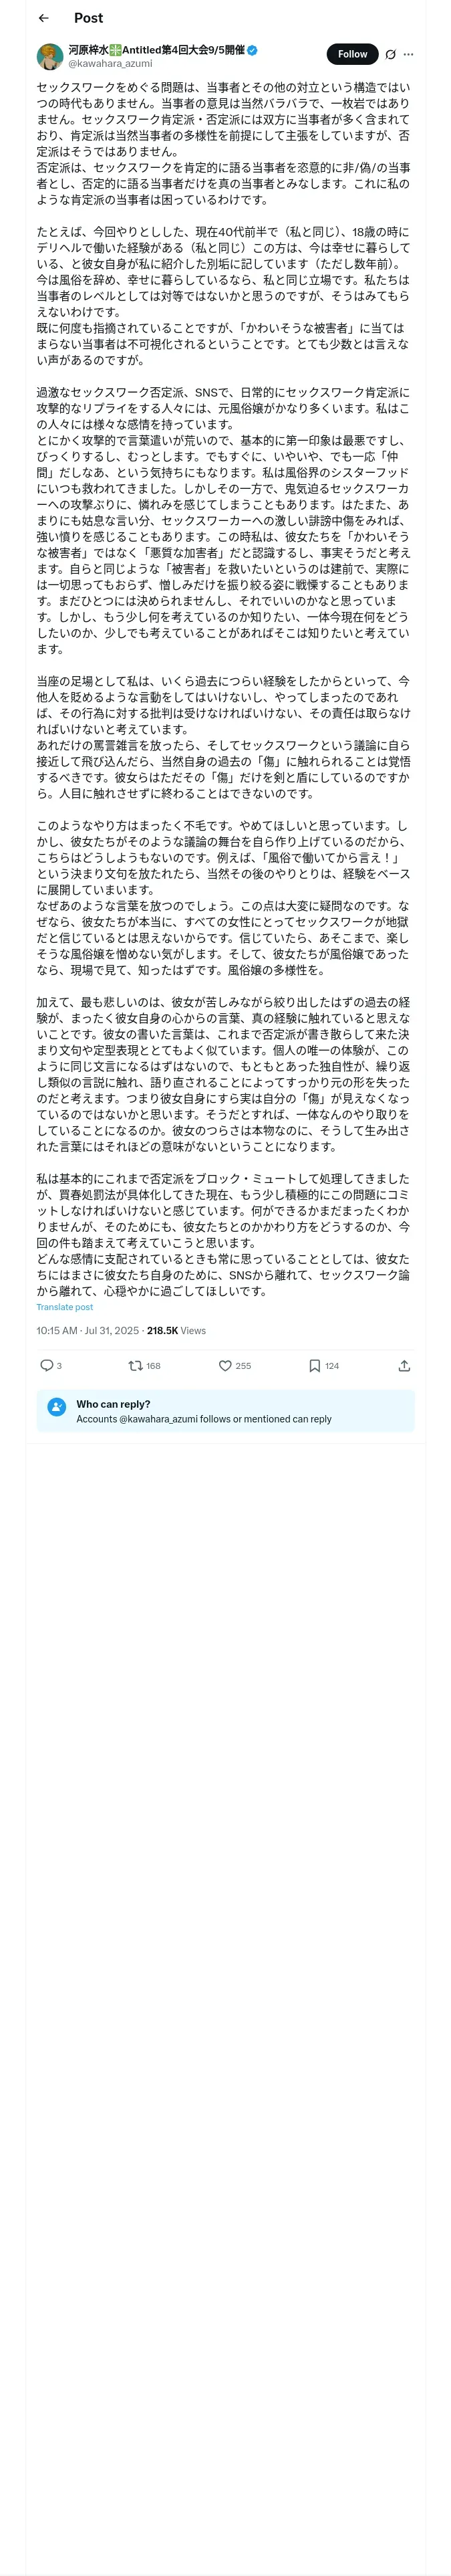Open the three-dot more options menu
Image resolution: width=451 pixels, height=2576 pixels.
(x=408, y=54)
